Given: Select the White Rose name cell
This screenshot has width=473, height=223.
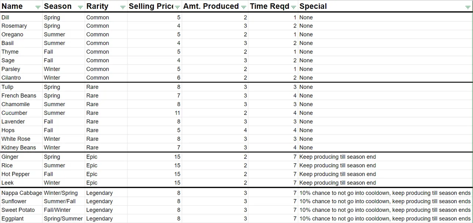Looking at the screenshot, I should click(x=21, y=139).
